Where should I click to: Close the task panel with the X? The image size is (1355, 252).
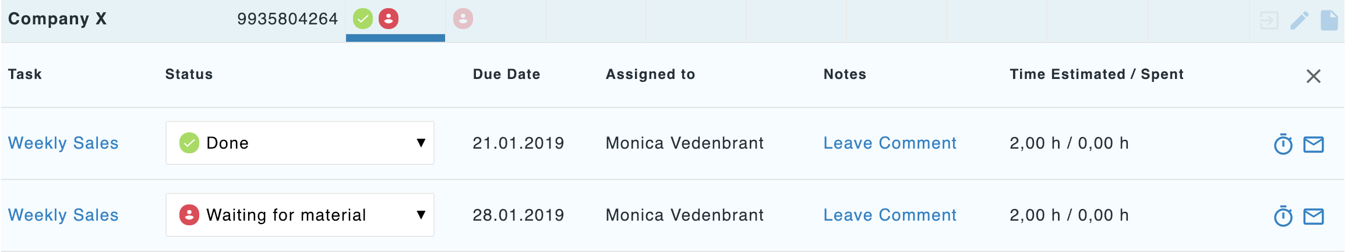(1313, 76)
